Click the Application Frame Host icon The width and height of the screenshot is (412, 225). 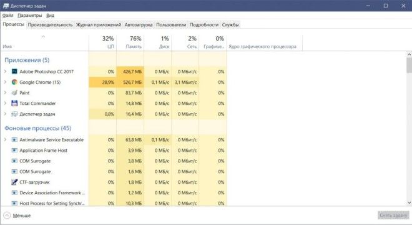pyautogui.click(x=14, y=150)
